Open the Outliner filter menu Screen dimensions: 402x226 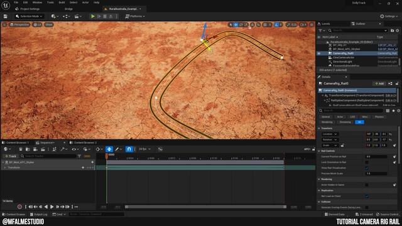322,31
